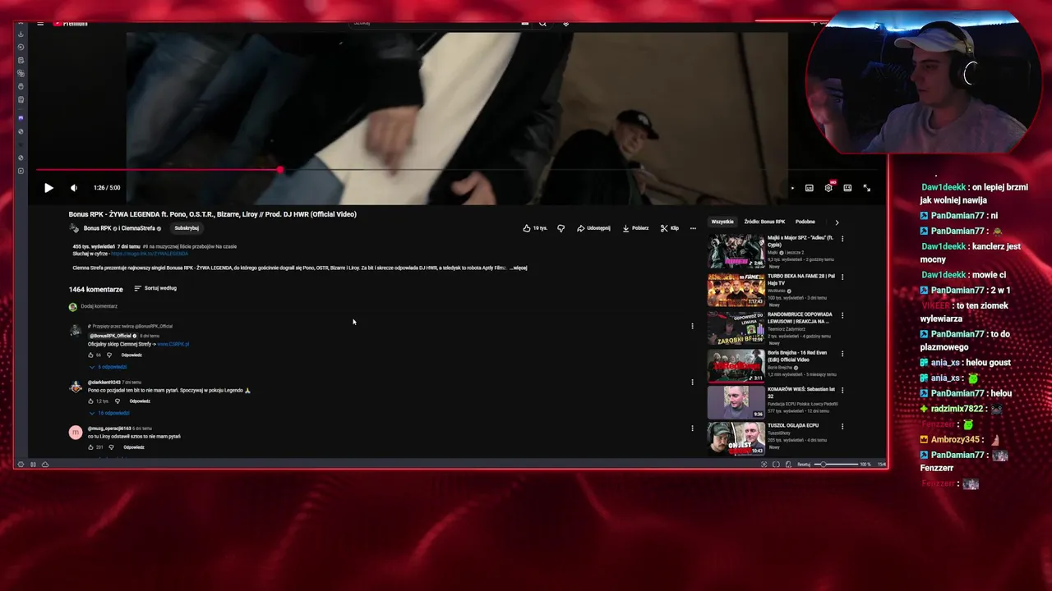Click the browser zoom slider in status bar
The height and width of the screenshot is (591, 1052).
835,465
